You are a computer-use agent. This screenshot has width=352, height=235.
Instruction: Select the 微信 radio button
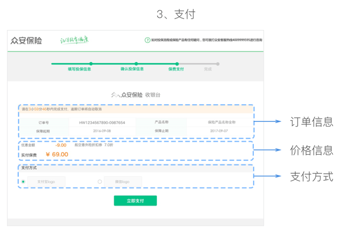[100, 181]
